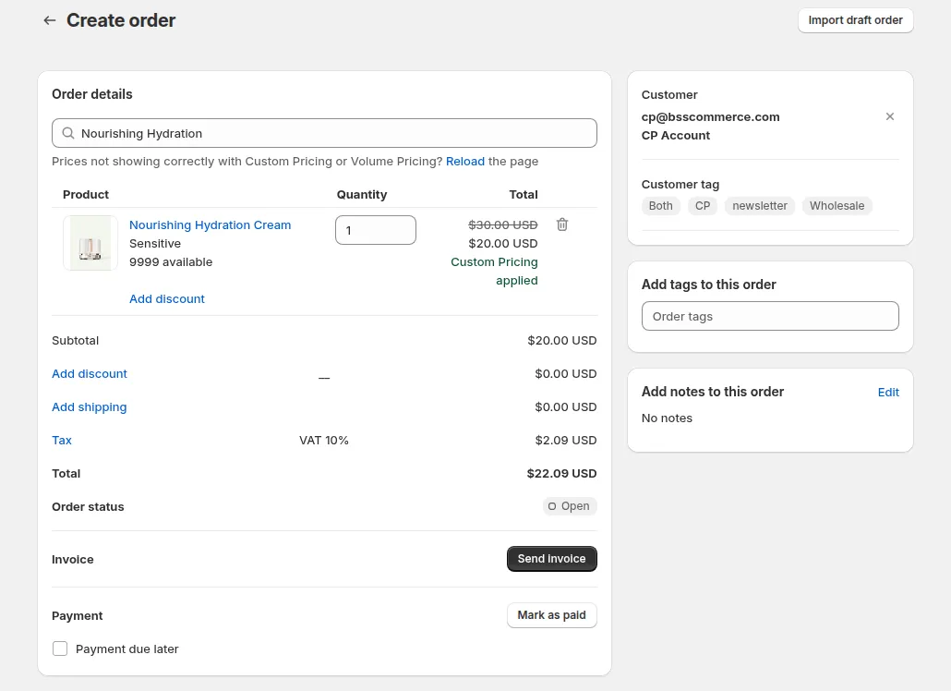Click the Sensitive variant label
This screenshot has height=691, width=951.
tap(155, 243)
